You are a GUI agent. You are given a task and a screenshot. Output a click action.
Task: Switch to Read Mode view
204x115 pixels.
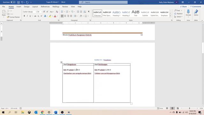pos(167,108)
